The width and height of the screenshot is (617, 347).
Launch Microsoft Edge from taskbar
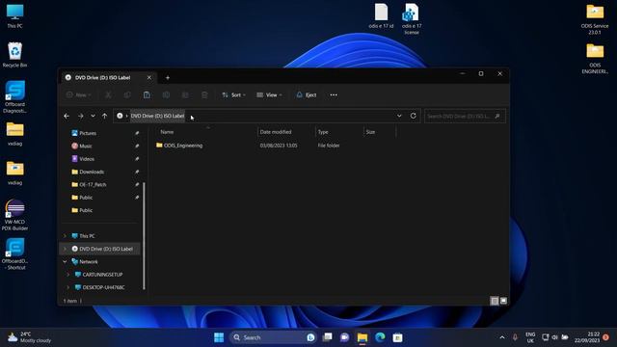click(380, 337)
